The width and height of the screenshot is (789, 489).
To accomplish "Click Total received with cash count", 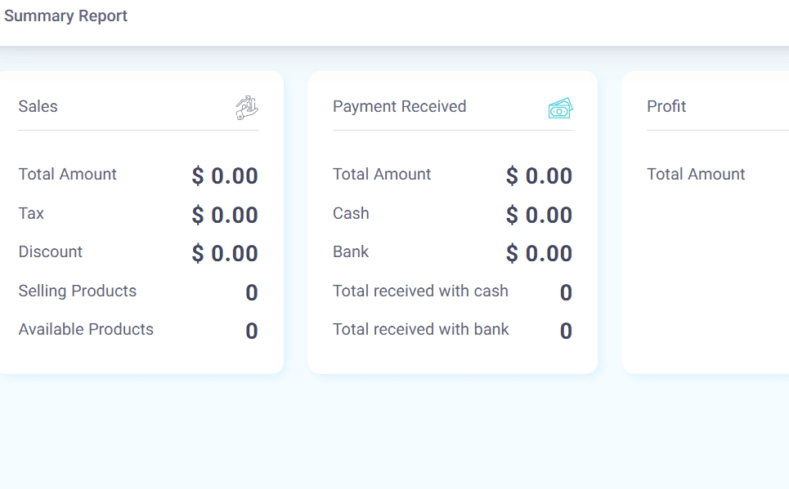I will pyautogui.click(x=566, y=292).
